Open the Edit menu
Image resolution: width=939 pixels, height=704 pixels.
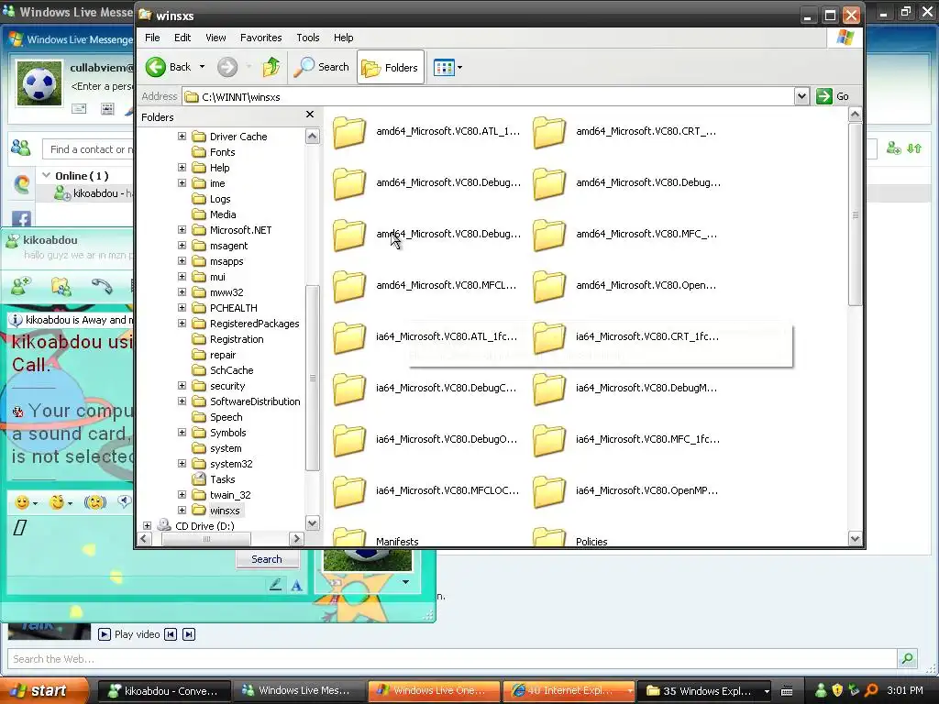(x=182, y=38)
